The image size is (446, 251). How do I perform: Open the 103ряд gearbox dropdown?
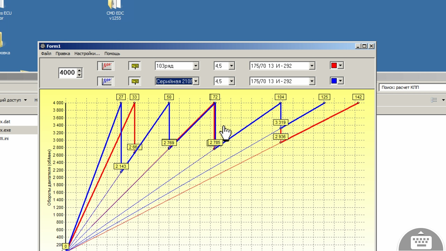coord(196,66)
